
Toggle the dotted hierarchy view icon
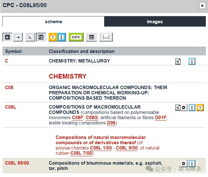click(30, 37)
